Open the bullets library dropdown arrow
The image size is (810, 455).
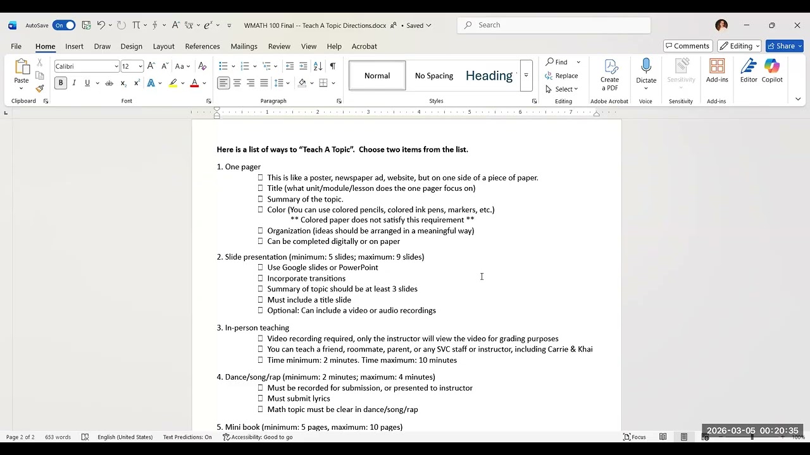point(233,66)
